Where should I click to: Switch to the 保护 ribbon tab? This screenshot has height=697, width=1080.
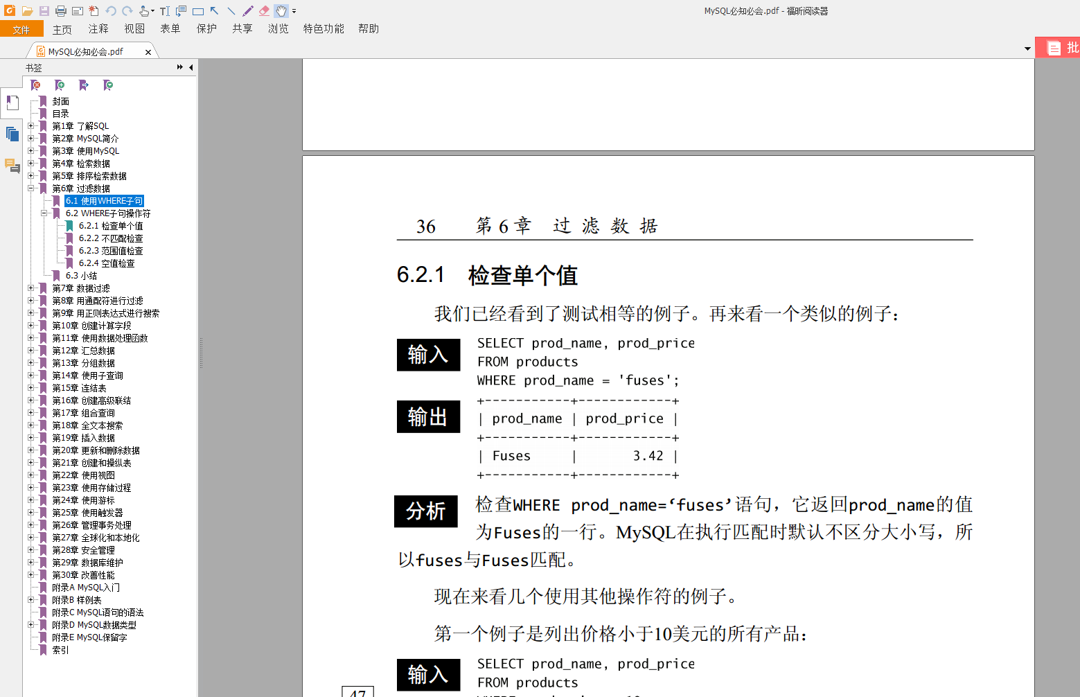click(x=206, y=29)
